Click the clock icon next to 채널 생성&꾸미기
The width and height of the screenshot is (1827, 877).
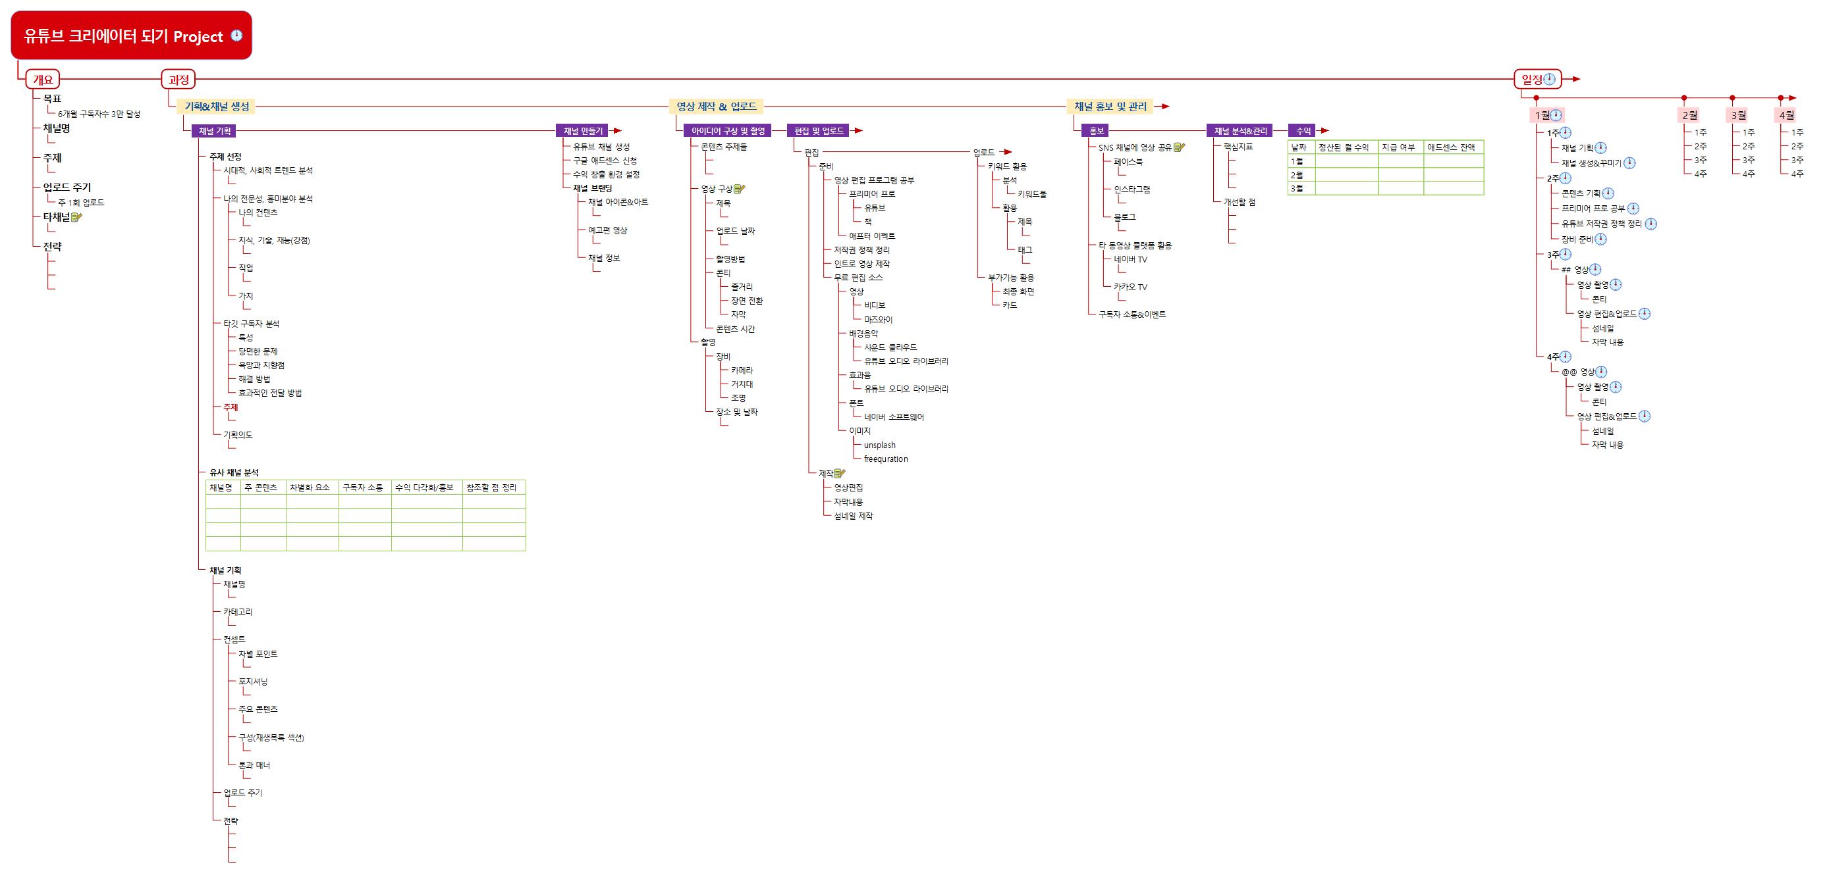point(1630,163)
